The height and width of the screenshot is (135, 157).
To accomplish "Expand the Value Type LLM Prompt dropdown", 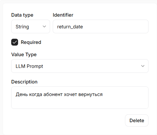I will tap(80, 66).
